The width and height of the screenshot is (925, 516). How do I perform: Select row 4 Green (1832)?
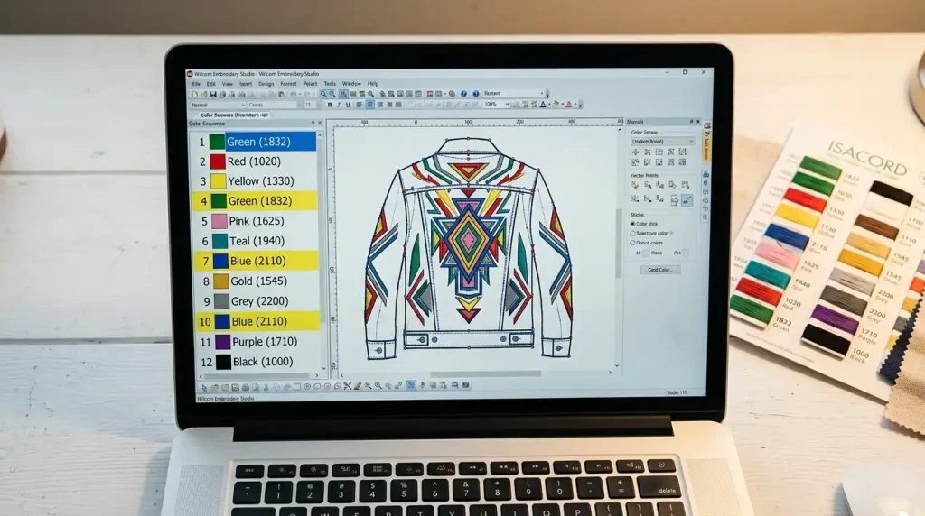tap(256, 201)
